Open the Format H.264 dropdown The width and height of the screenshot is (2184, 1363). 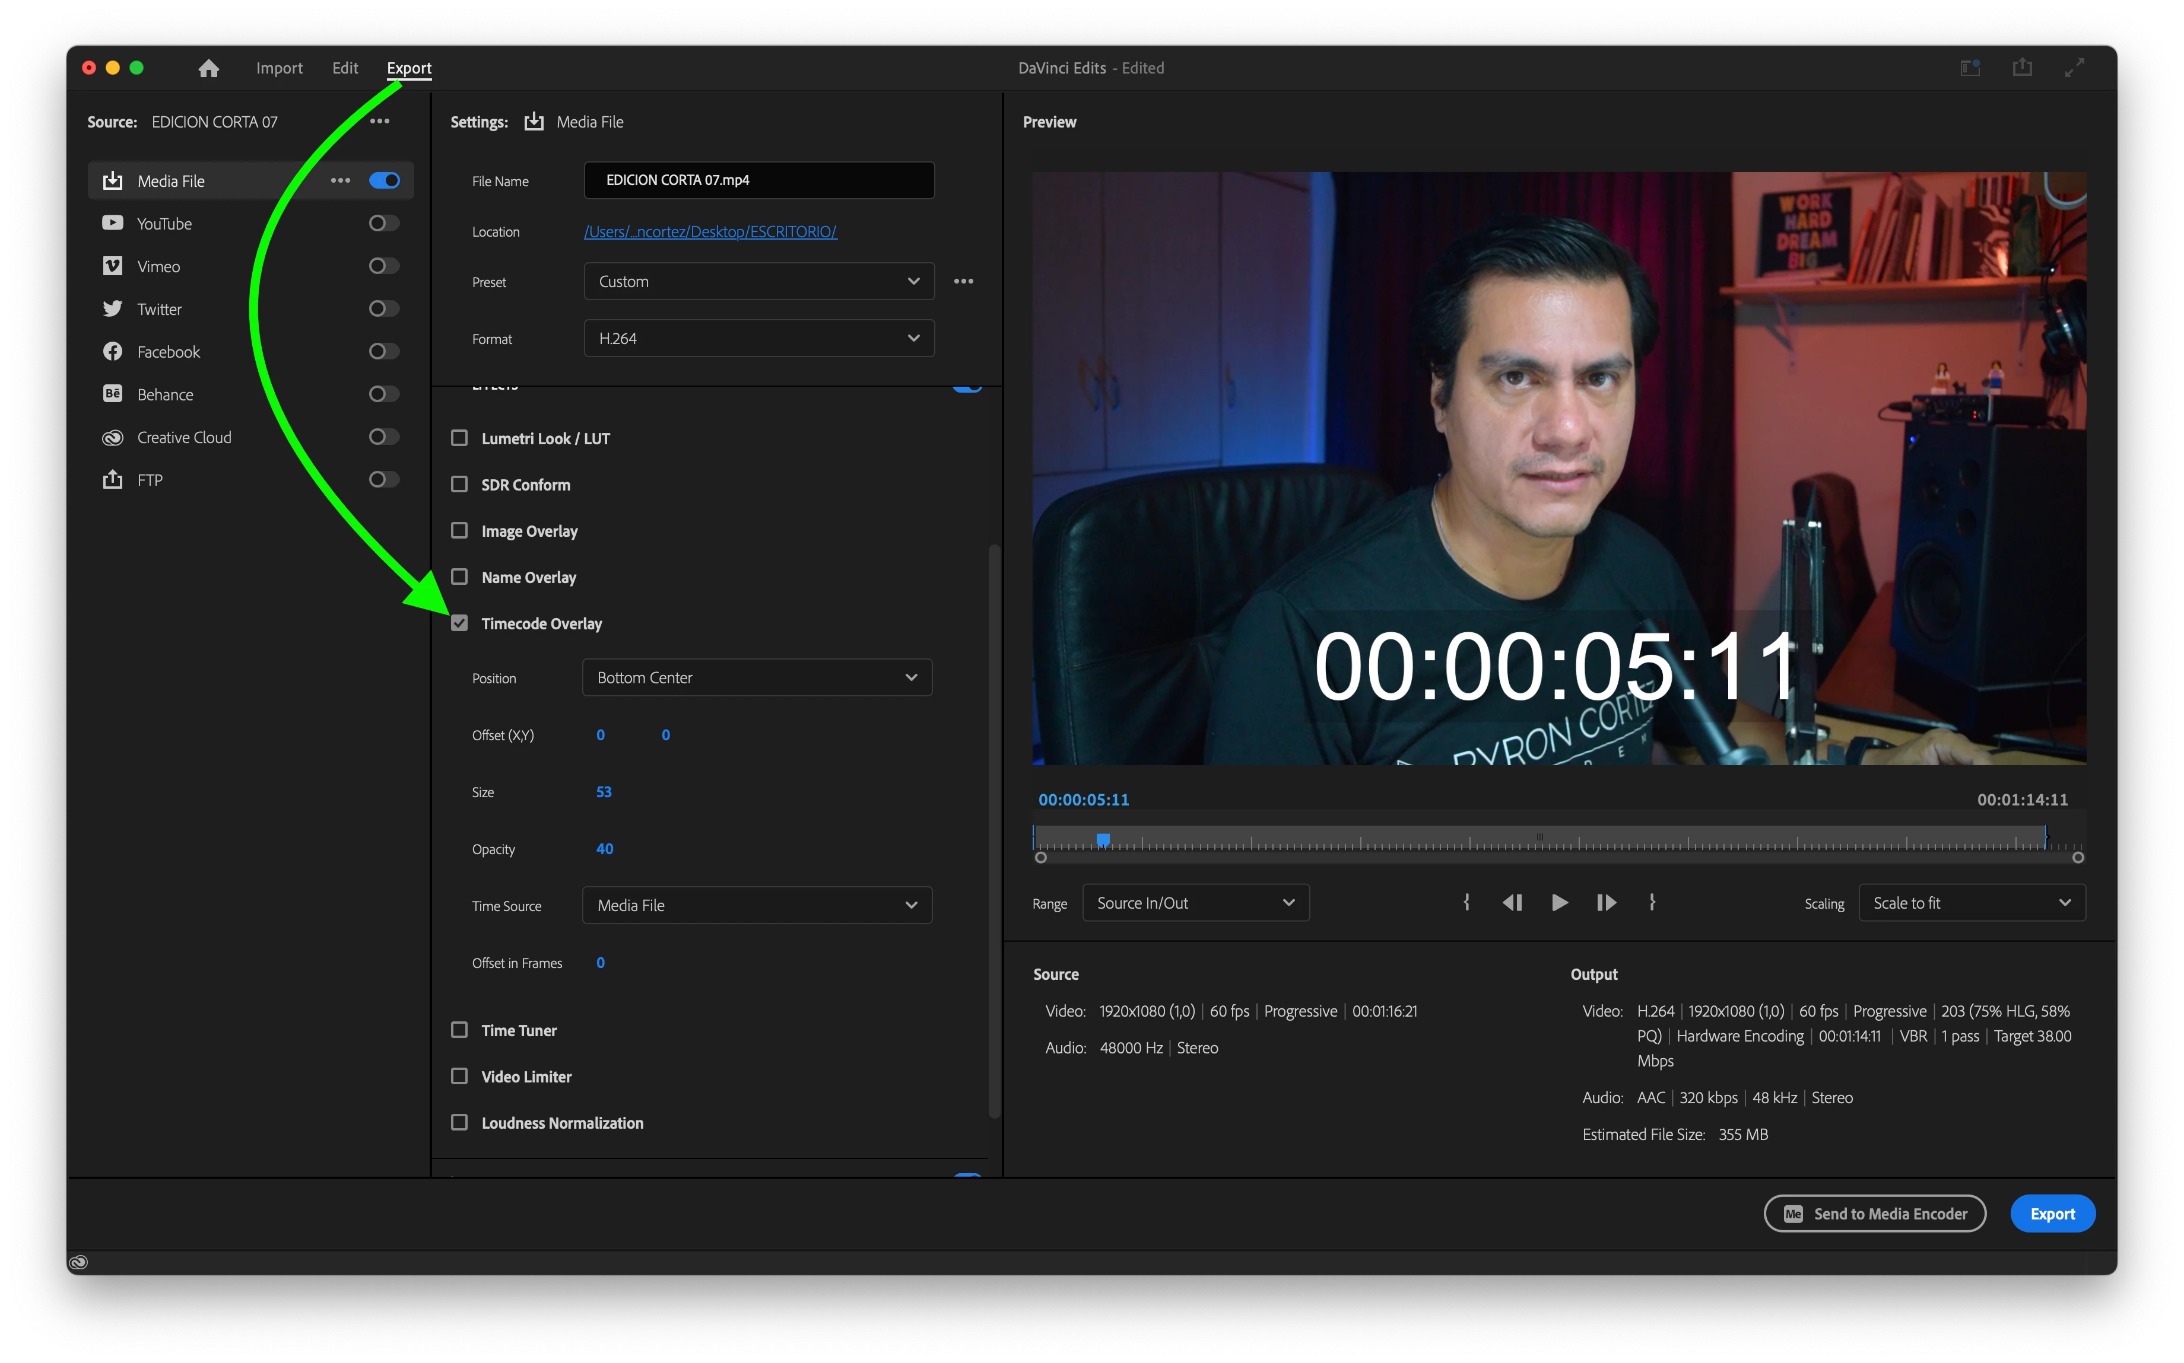point(758,338)
